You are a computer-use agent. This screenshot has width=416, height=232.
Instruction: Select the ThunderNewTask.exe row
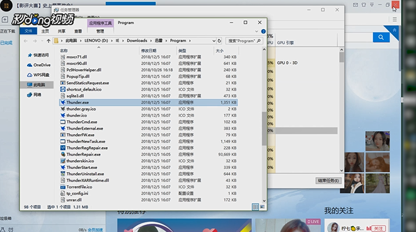click(x=149, y=141)
